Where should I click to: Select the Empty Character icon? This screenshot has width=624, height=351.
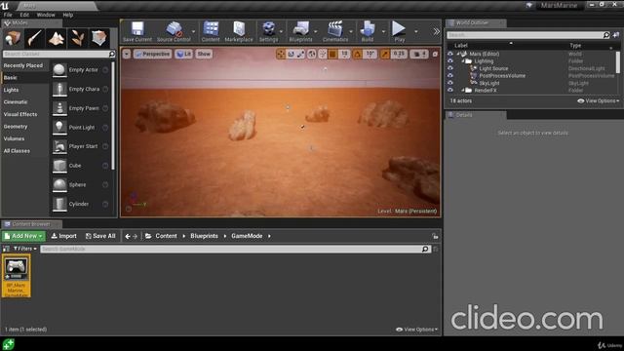[x=59, y=89]
